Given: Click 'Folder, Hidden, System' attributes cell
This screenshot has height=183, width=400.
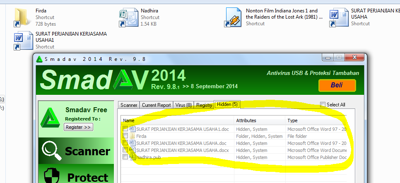Looking at the screenshot, I should coord(259,136).
